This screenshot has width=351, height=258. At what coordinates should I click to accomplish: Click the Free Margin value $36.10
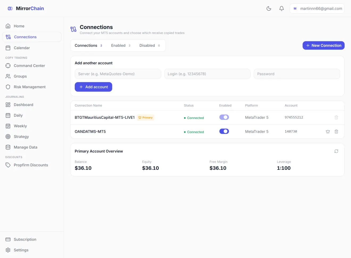(218, 168)
